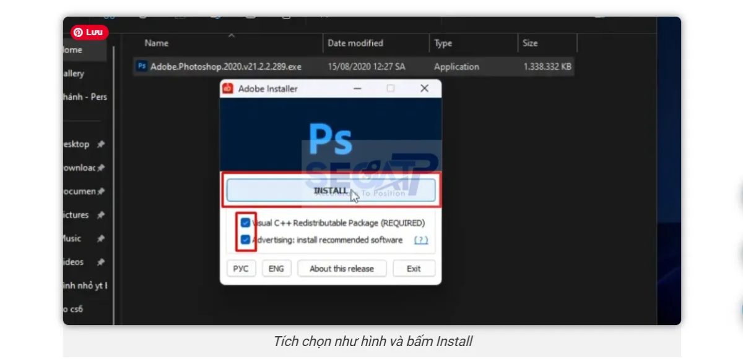Open About this release
The height and width of the screenshot is (359, 743).
pos(342,268)
